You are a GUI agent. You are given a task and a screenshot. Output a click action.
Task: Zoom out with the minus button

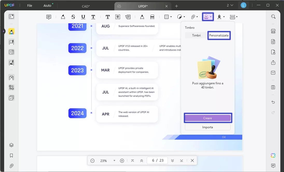point(93,161)
